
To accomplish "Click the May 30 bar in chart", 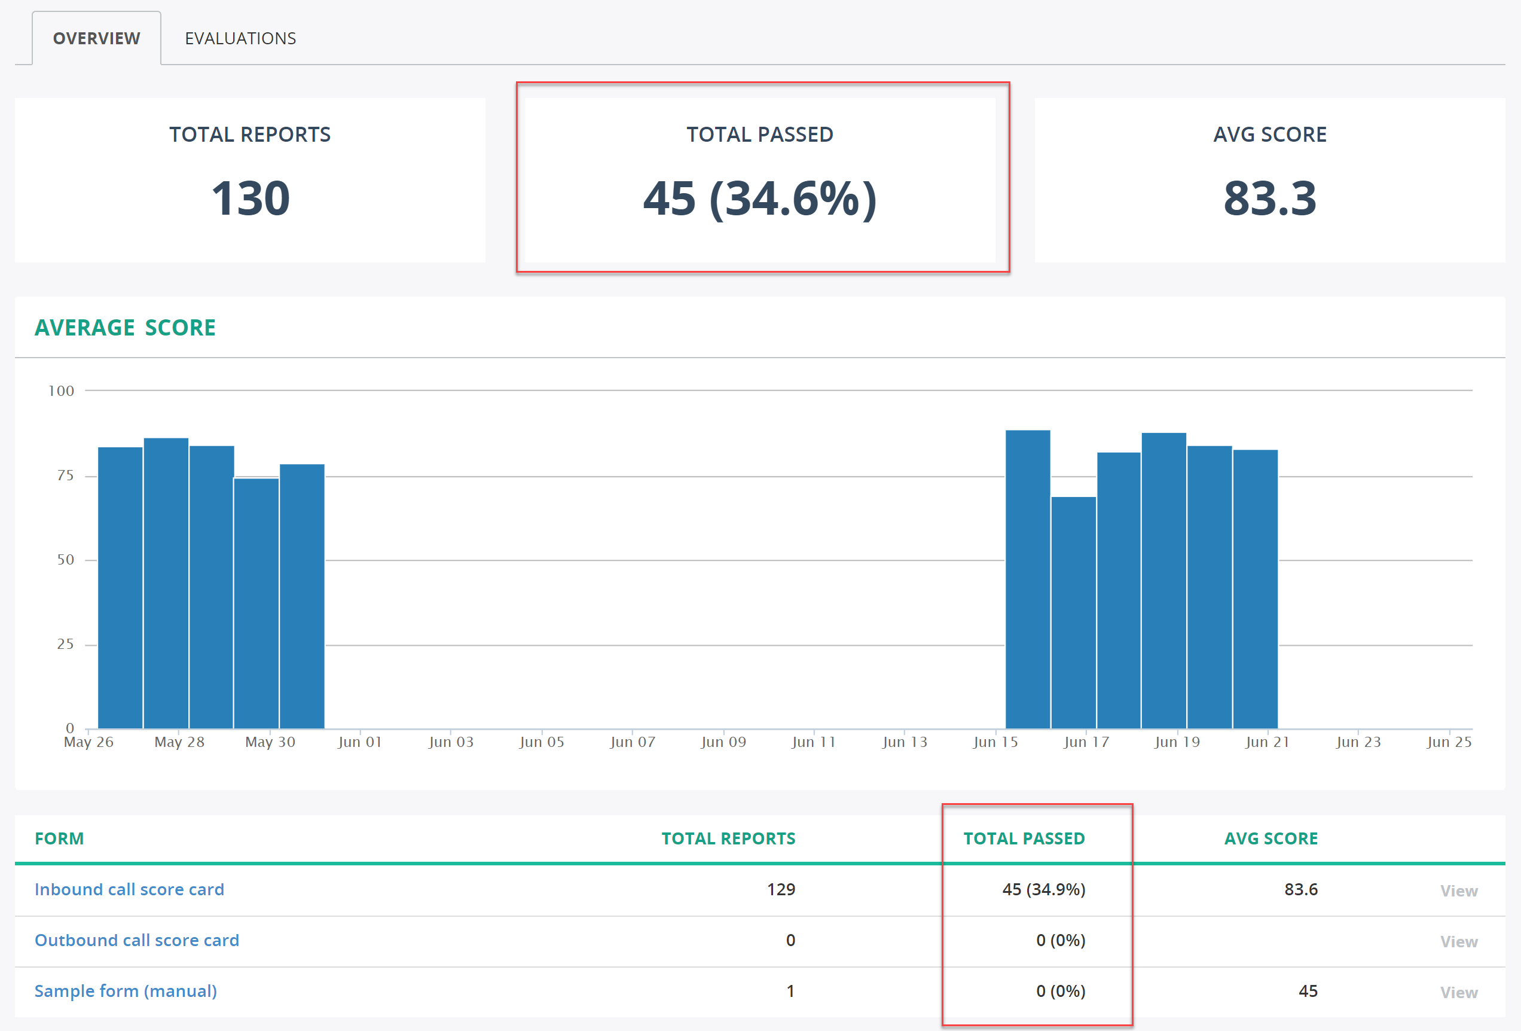I will pos(303,596).
